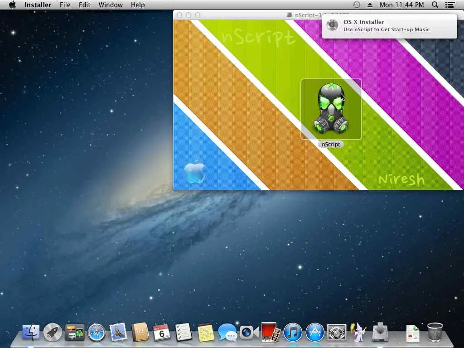Image resolution: width=464 pixels, height=348 pixels.
Task: Open Spotlight search magnifier
Action: pyautogui.click(x=435, y=5)
